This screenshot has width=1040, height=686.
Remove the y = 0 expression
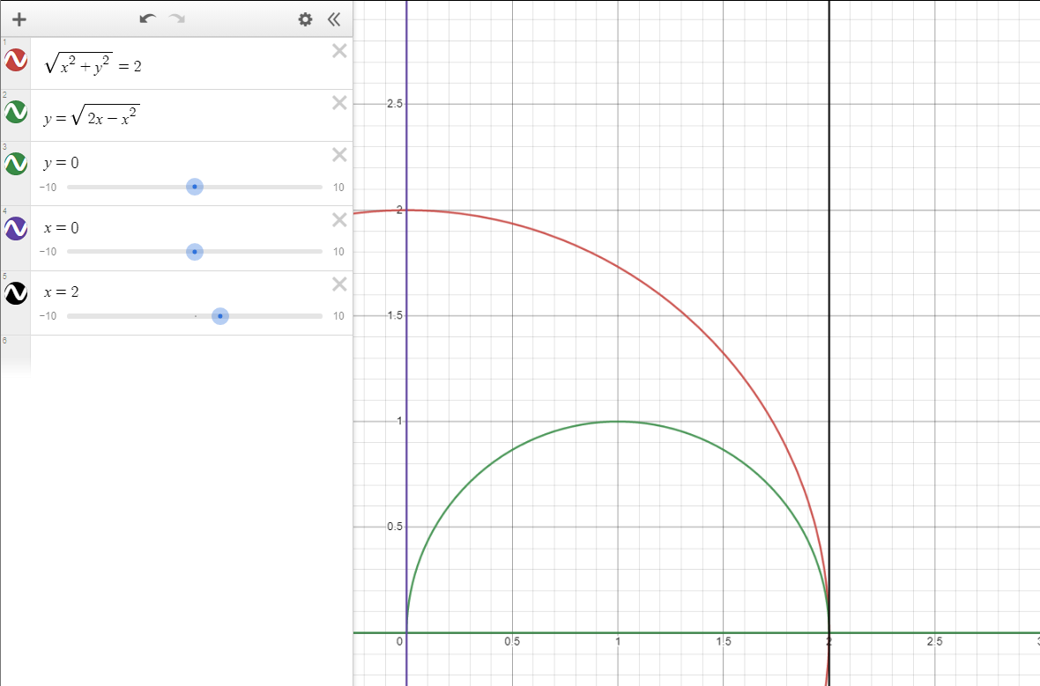(339, 154)
